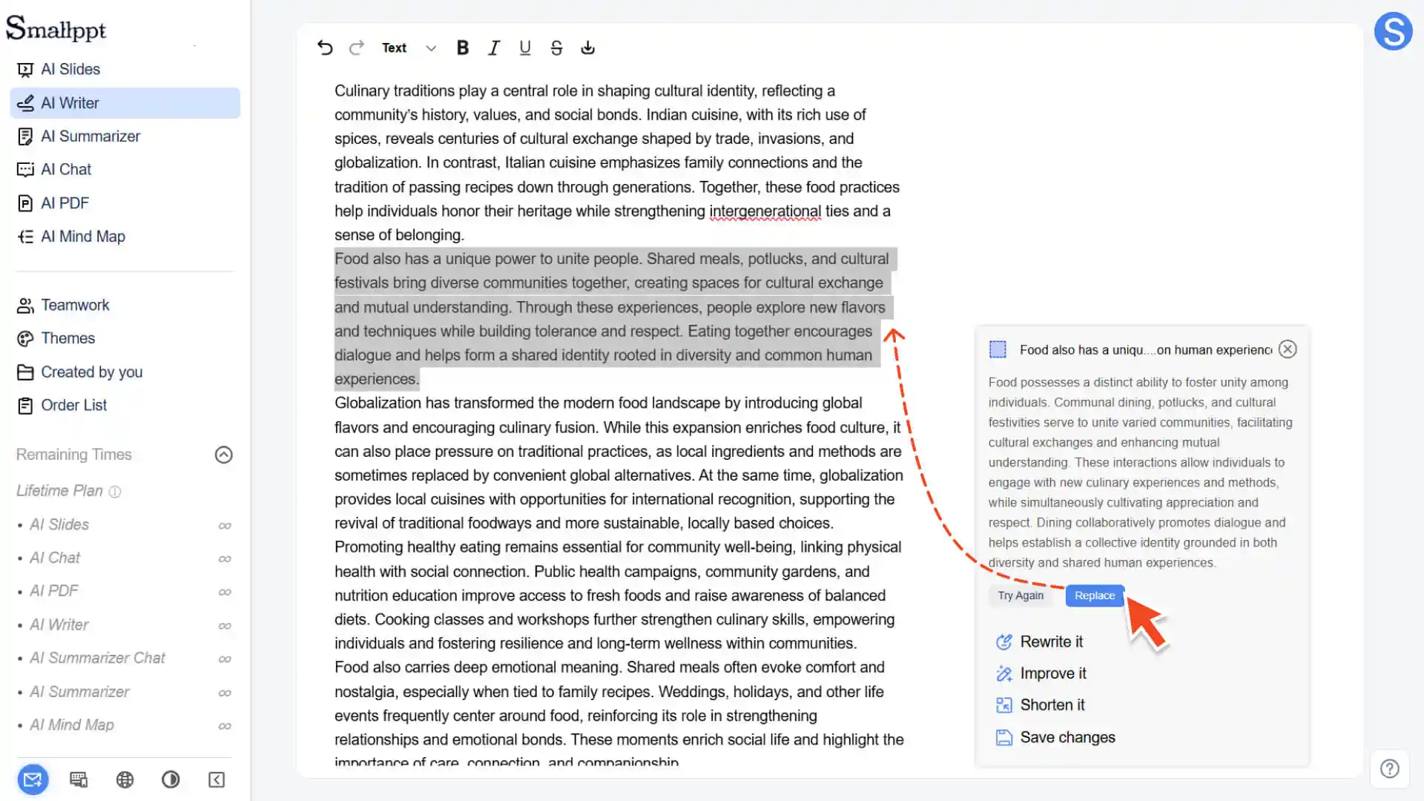This screenshot has height=801, width=1424.
Task: Click the globe language icon
Action: tap(125, 779)
